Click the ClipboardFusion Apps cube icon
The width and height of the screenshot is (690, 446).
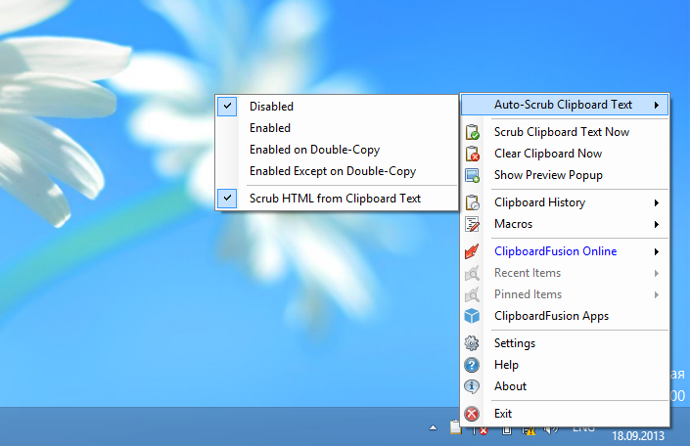[472, 316]
